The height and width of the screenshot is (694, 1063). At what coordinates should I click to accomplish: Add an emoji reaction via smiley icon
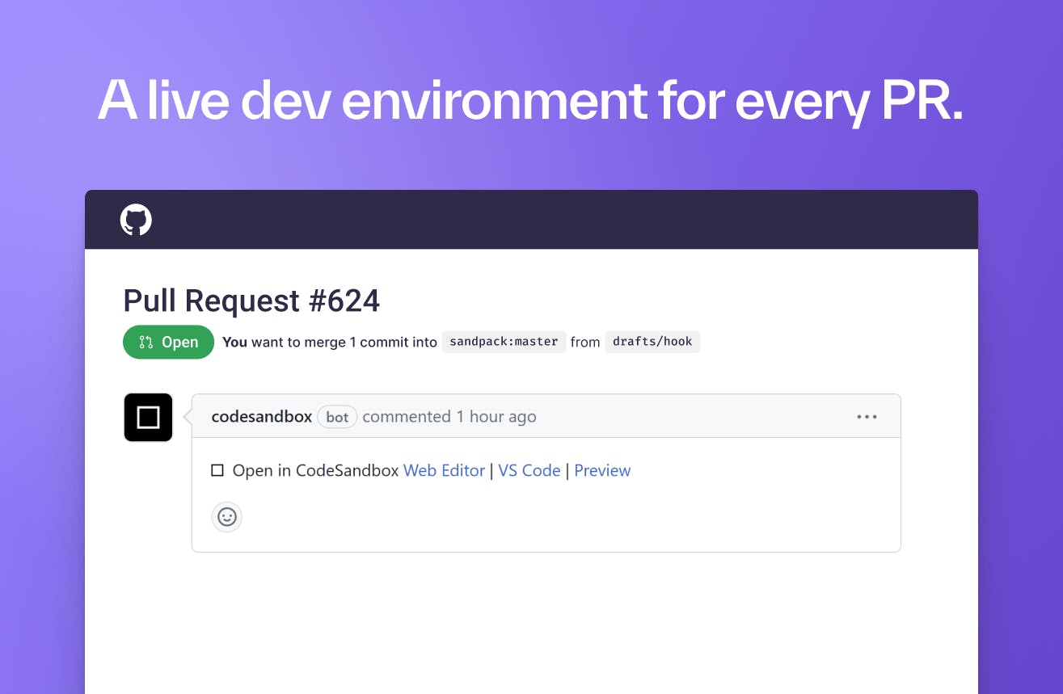tap(227, 516)
